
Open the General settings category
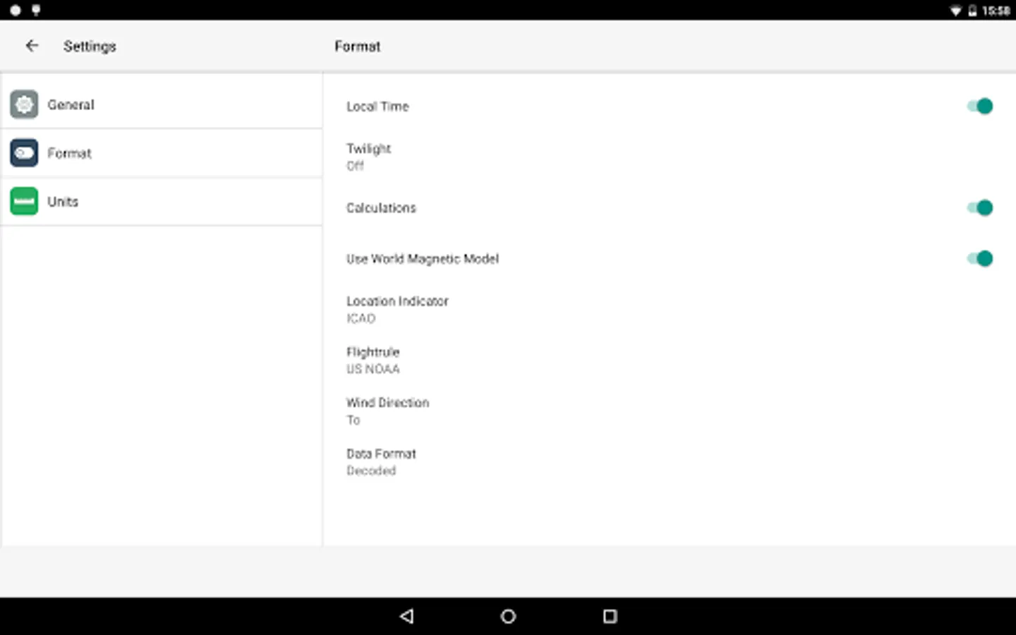pyautogui.click(x=162, y=104)
